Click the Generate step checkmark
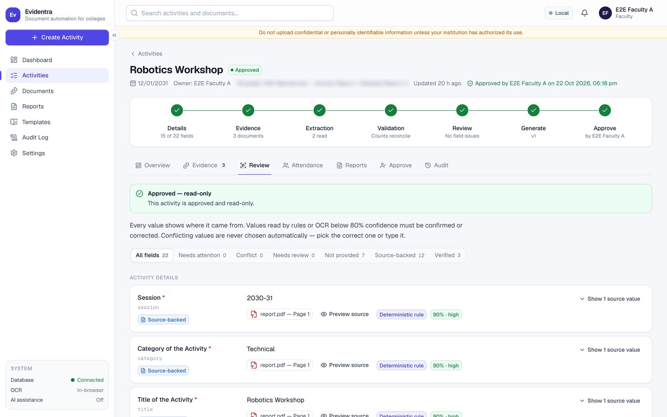 pos(534,110)
